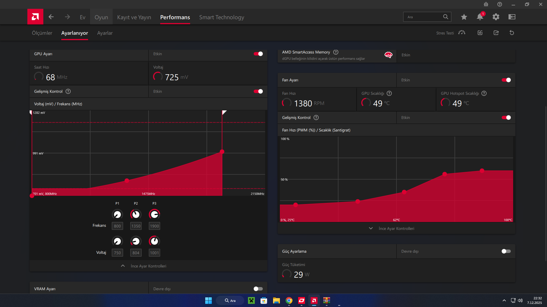Click the Voltaj field showing 804
Screen dimensions: 547x307
tap(136, 253)
